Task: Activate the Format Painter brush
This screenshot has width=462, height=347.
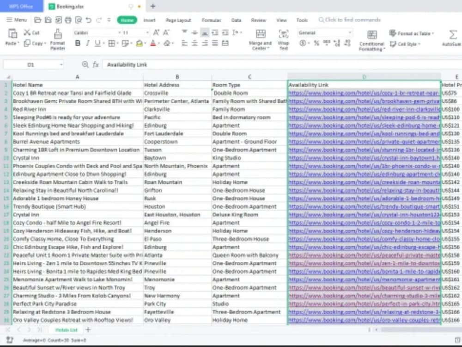Action: [58, 34]
